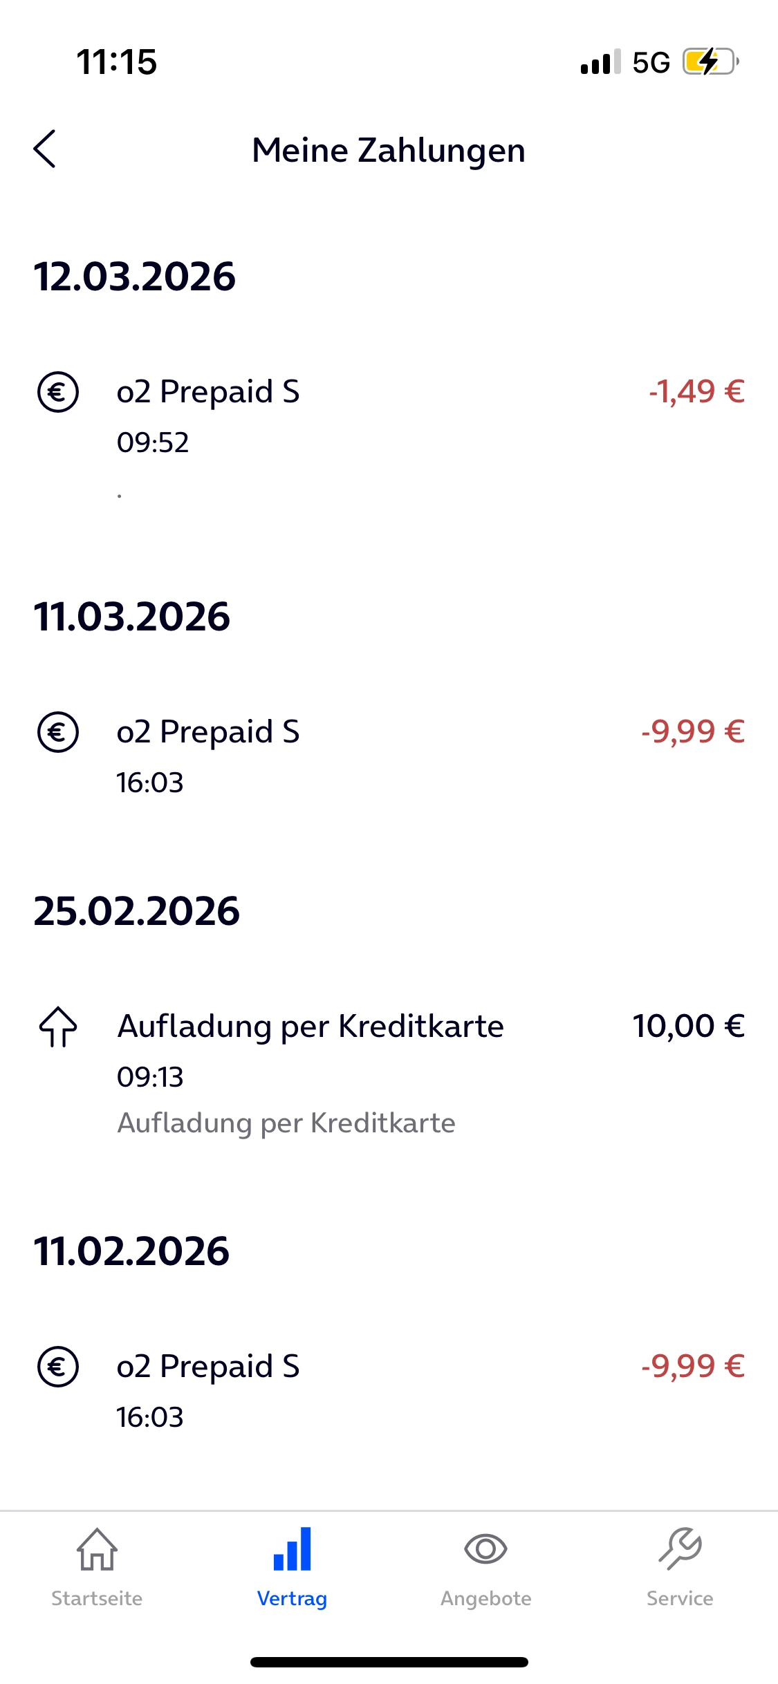Tap the top-up arrow icon

point(58,1027)
